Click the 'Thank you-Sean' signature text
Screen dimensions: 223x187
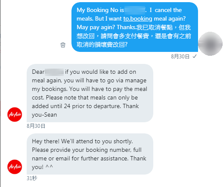pyautogui.click(x=85, y=110)
